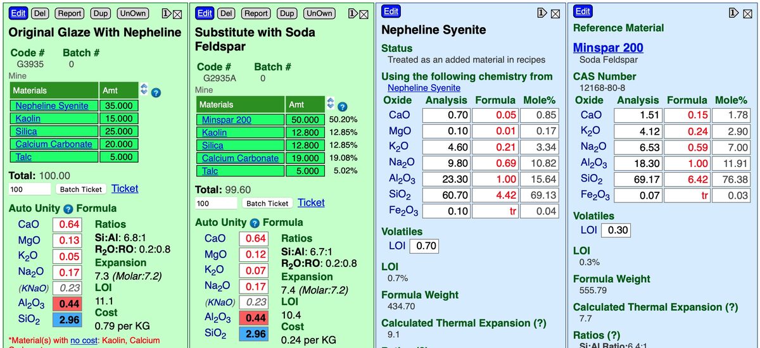This screenshot has width=760, height=348.
Task: Click UnOwn in Substitute with Soda Feldspar panel
Action: (319, 13)
